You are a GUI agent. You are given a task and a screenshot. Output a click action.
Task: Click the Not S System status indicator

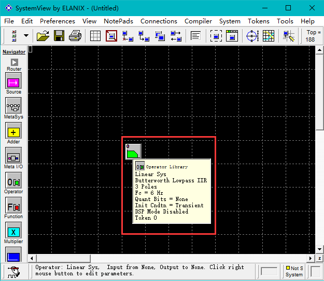[x=294, y=271]
